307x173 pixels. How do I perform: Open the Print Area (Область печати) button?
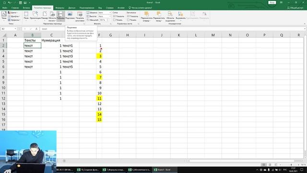[52, 16]
